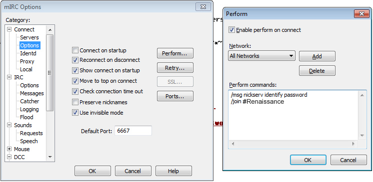The height and width of the screenshot is (182, 373).
Task: Collapse the IRC category node
Action: pyautogui.click(x=9, y=77)
